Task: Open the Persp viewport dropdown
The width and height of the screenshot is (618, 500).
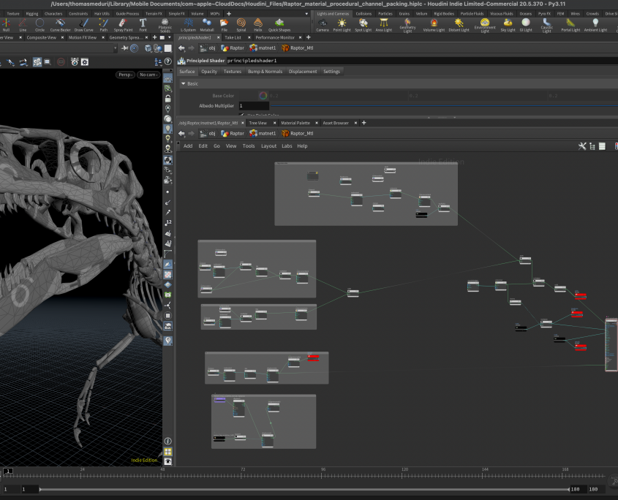Action: [126, 75]
